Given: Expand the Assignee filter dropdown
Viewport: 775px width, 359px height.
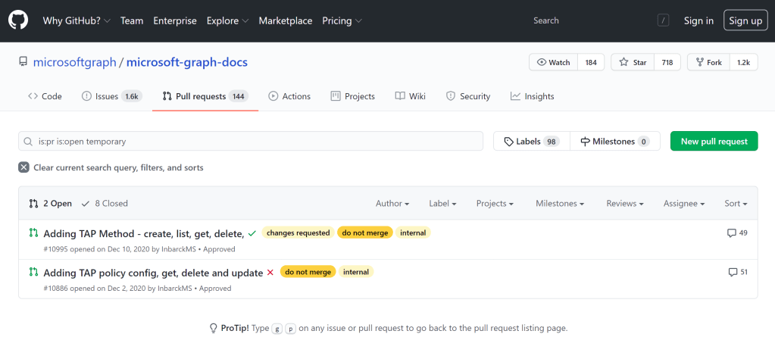Looking at the screenshot, I should click(x=684, y=203).
